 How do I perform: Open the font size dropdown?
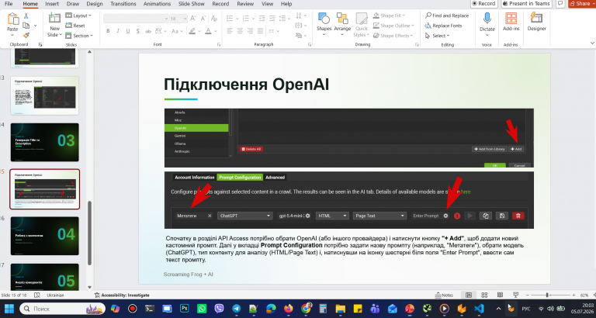pos(185,19)
